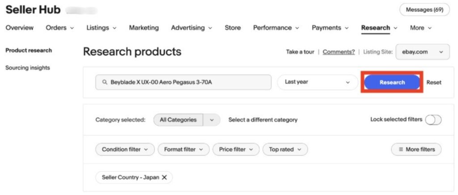Open Messages (69) inbox
Viewport: 458px width, 195px height.
pos(424,10)
